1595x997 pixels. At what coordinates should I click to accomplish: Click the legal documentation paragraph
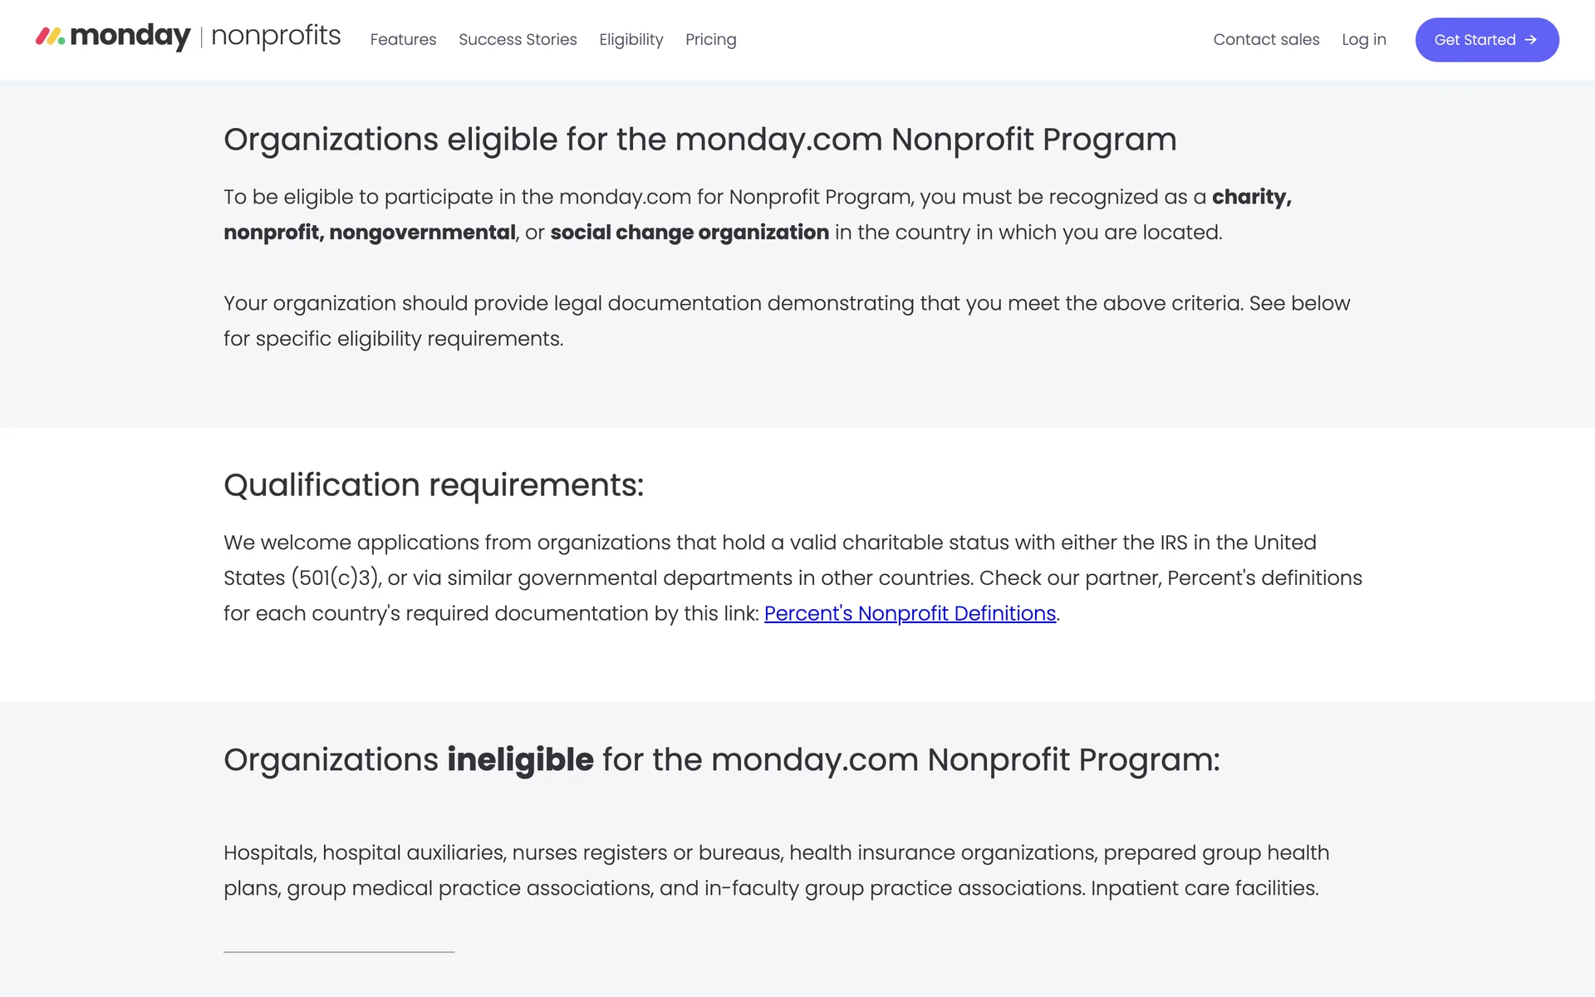tap(786, 321)
